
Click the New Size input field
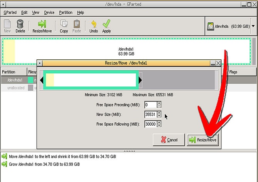tap(150, 114)
